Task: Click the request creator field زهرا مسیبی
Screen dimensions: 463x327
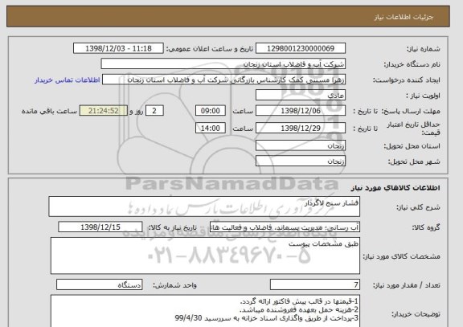Action: point(223,80)
